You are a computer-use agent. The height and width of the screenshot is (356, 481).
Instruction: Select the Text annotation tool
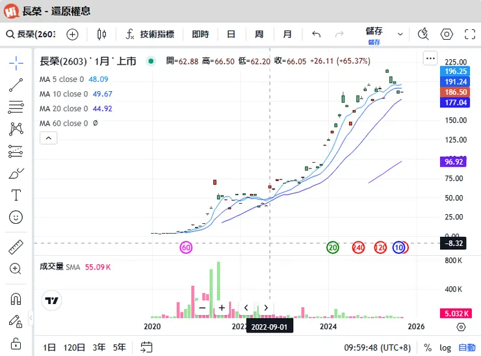(x=16, y=195)
